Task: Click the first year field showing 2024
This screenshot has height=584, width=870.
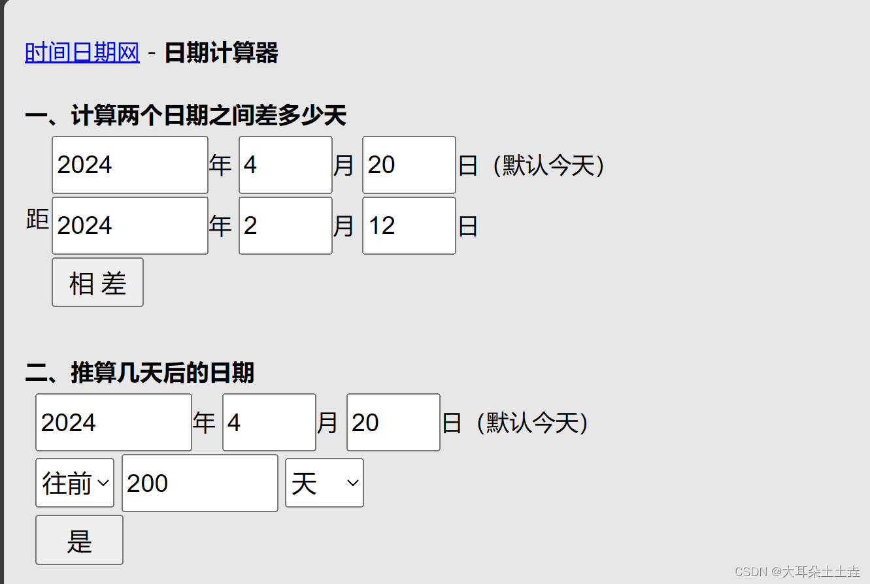Action: pyautogui.click(x=129, y=165)
